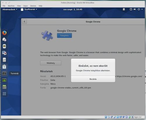
Task: Open the Files manager icon in dock
Action: [x=4, y=60]
